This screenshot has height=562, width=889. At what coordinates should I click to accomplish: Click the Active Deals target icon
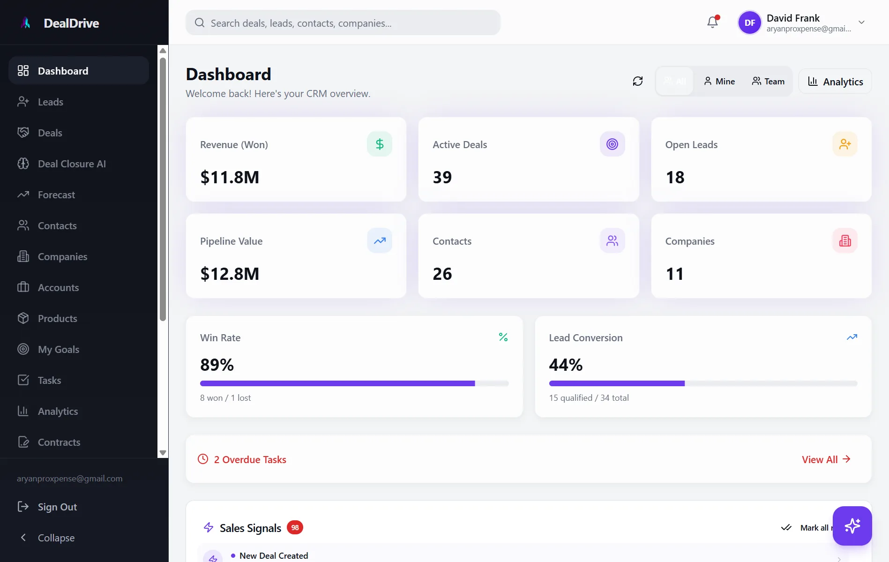612,144
